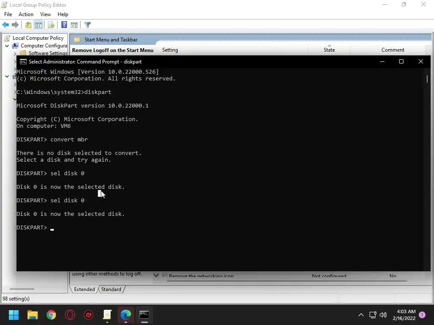Click the network icon in system tray
Viewport: 434px width, 325px height.
[x=373, y=315]
